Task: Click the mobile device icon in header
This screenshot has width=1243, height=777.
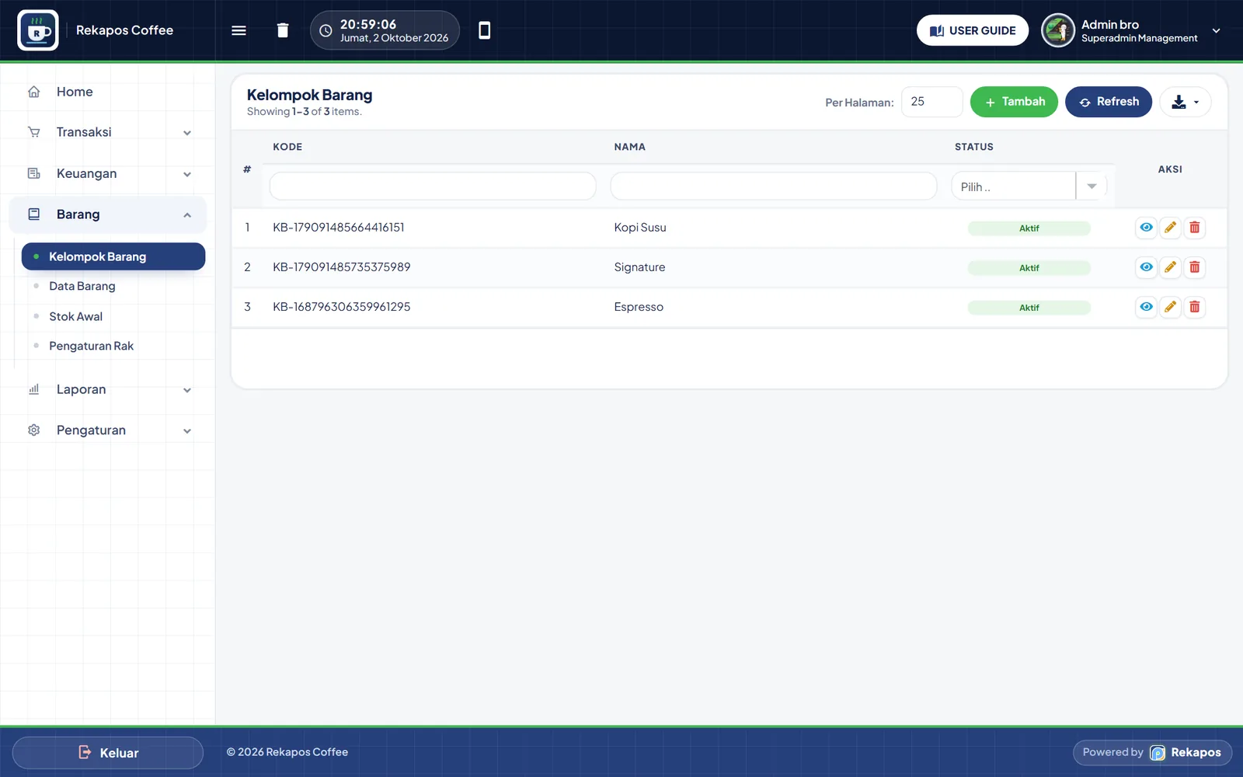Action: (484, 30)
